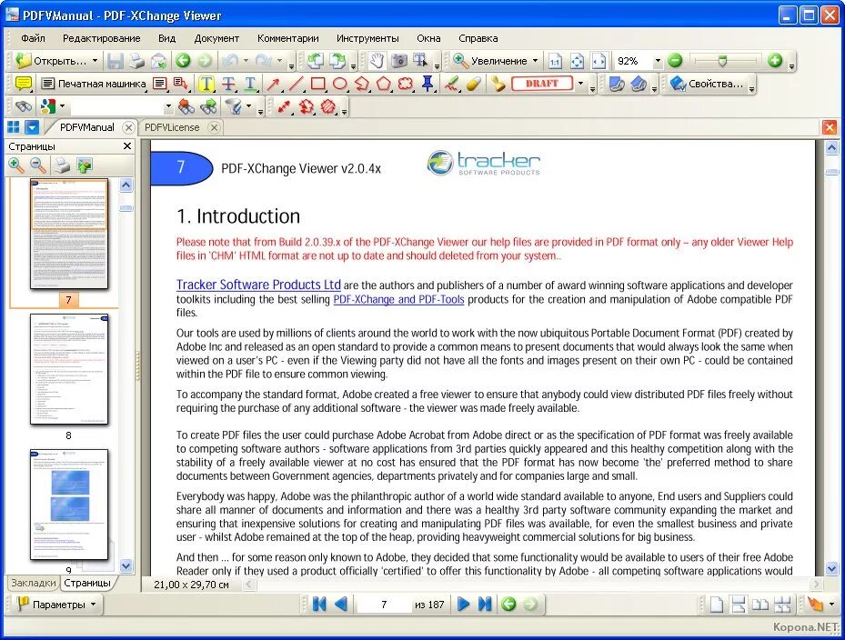Switch to continuous facing pages layout
The image size is (845, 640).
[782, 605]
